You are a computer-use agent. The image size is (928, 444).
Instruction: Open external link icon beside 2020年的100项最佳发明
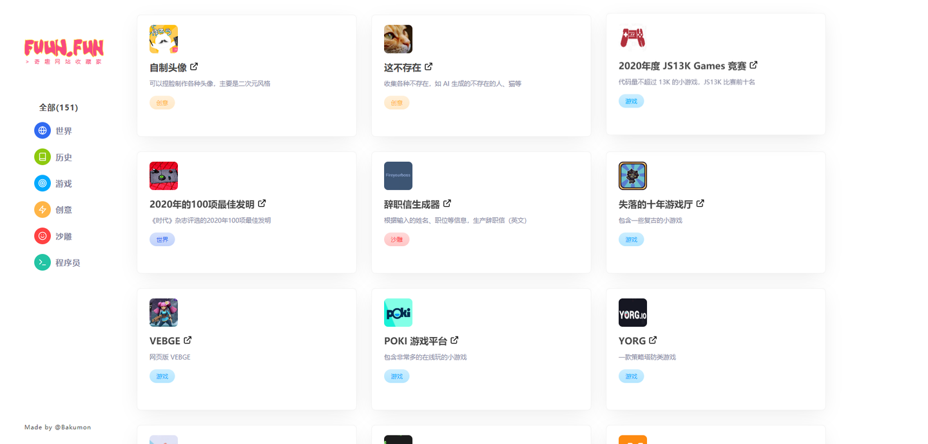[x=262, y=203]
